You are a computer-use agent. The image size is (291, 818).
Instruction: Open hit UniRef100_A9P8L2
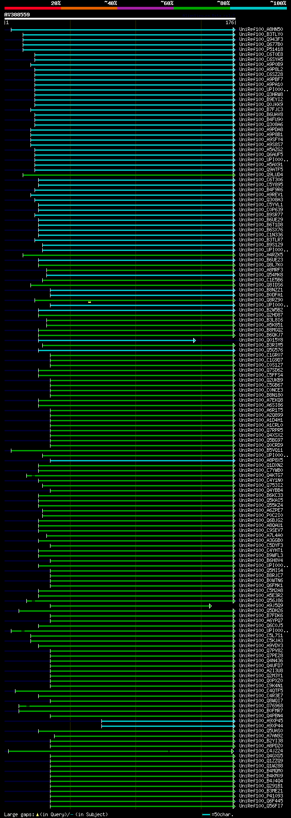(x=261, y=70)
